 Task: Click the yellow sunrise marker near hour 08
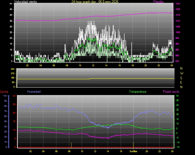point(71,145)
